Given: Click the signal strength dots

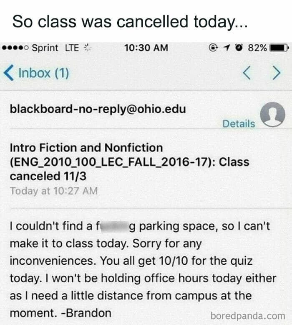Looking at the screenshot, I should tap(15, 48).
